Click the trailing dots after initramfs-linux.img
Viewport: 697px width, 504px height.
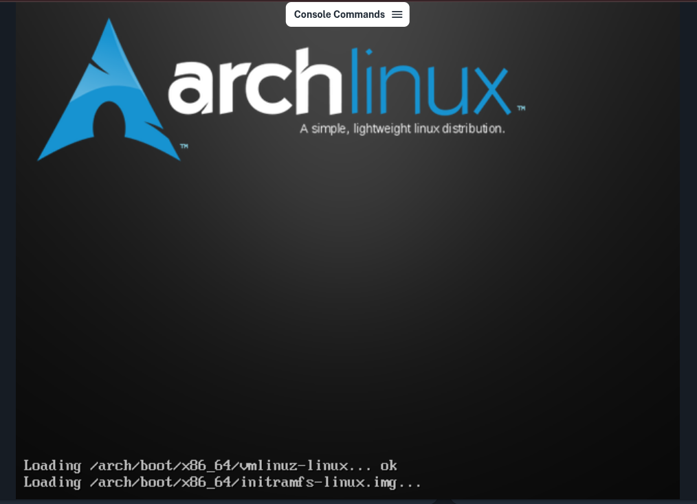[410, 483]
